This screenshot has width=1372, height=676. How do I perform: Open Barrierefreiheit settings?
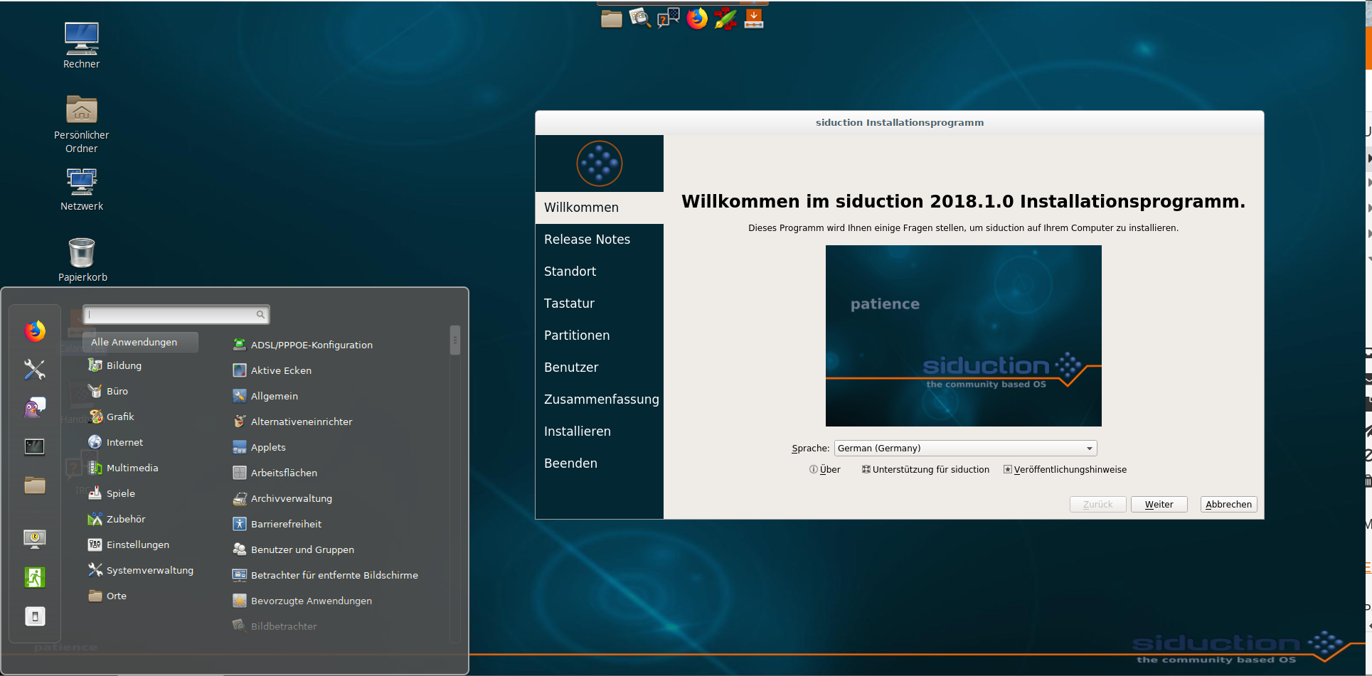coord(277,524)
